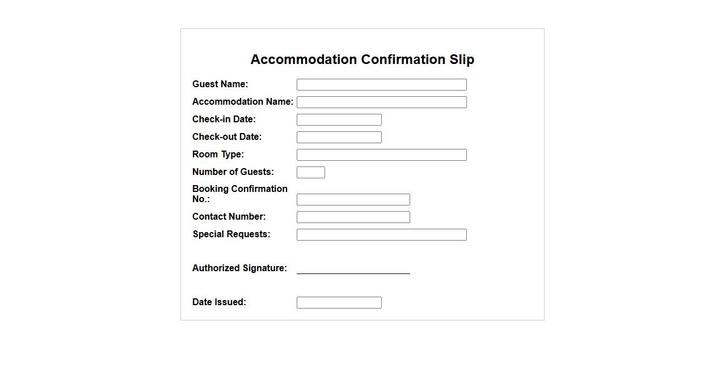
Task: Click the Guest Name input field
Action: tap(381, 85)
